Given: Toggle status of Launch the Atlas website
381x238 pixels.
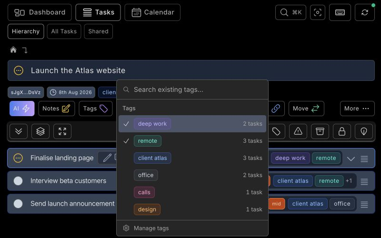Looking at the screenshot, I should click(19, 70).
